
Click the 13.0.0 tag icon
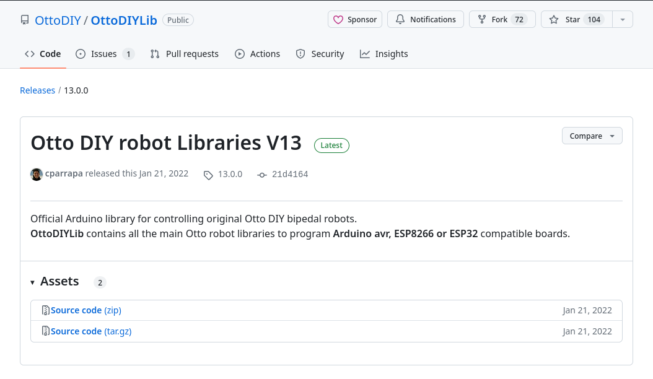coord(208,175)
